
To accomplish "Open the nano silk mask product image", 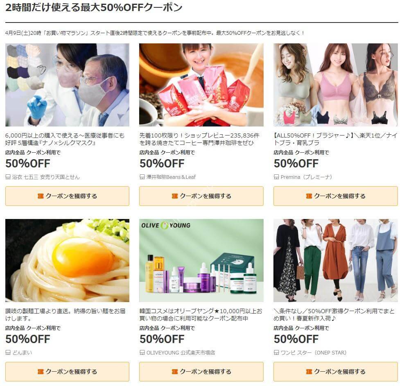I will click(x=67, y=85).
